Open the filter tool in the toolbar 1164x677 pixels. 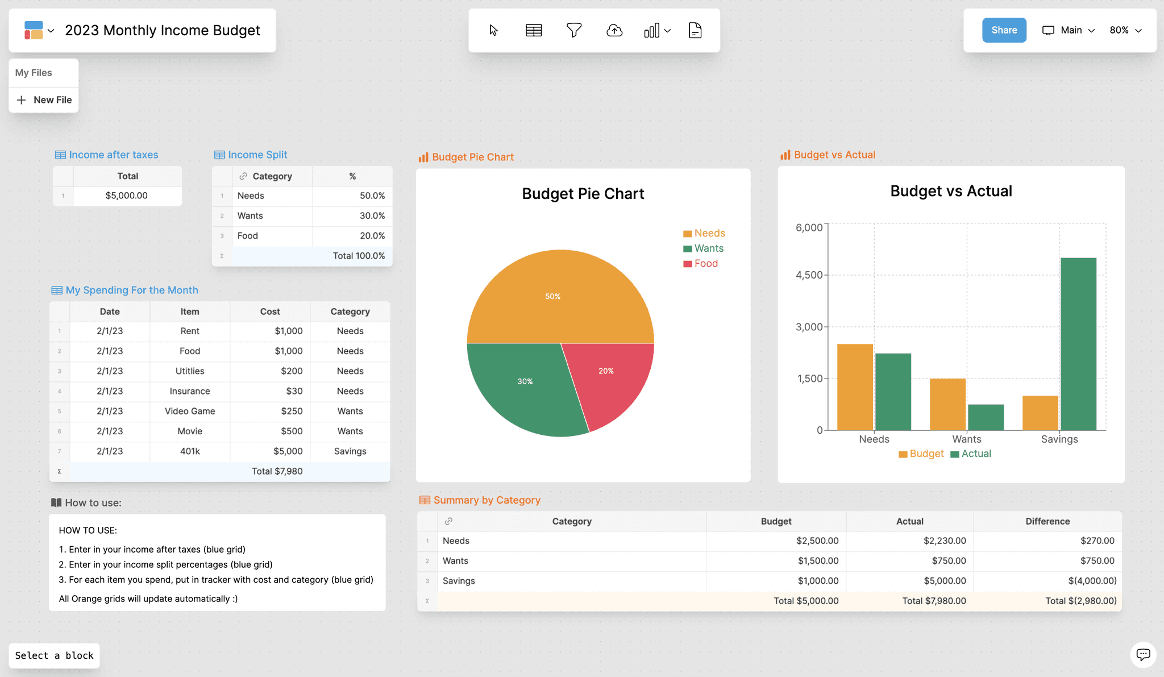(574, 30)
